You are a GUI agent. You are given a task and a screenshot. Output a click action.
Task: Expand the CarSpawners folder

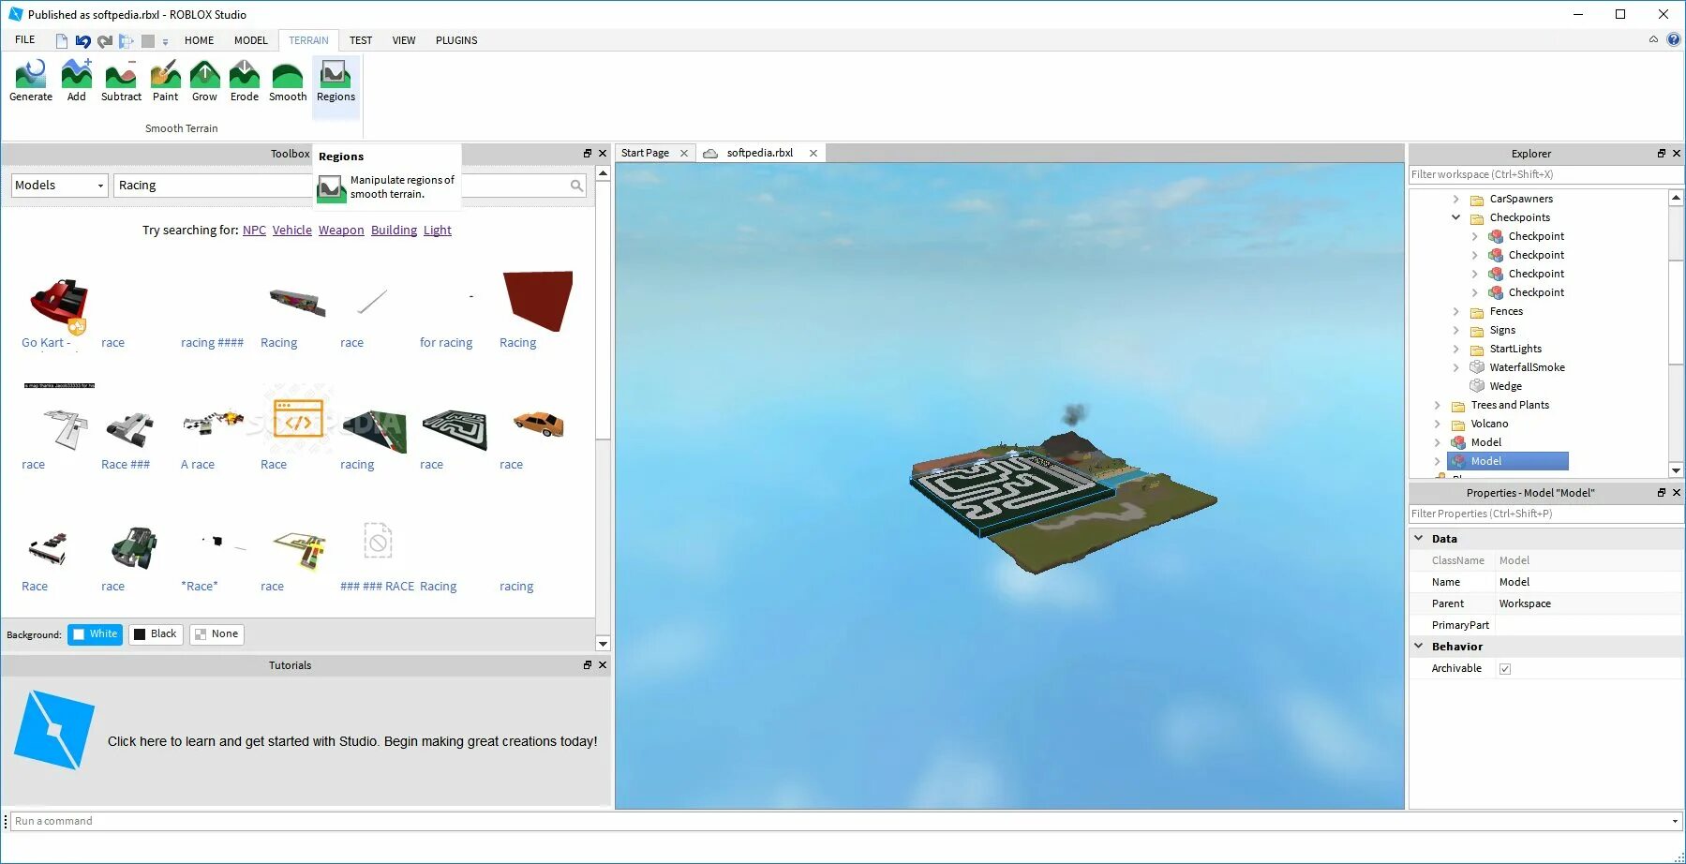(1455, 199)
